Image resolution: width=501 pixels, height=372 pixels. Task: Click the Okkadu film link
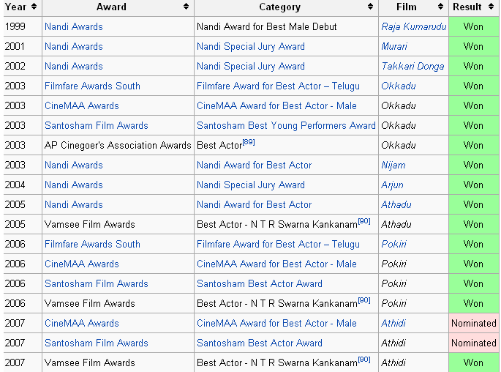[x=399, y=86]
